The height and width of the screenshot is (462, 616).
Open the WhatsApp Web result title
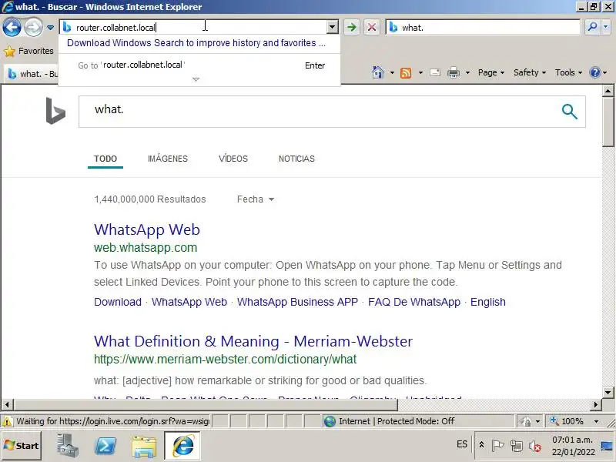147,229
